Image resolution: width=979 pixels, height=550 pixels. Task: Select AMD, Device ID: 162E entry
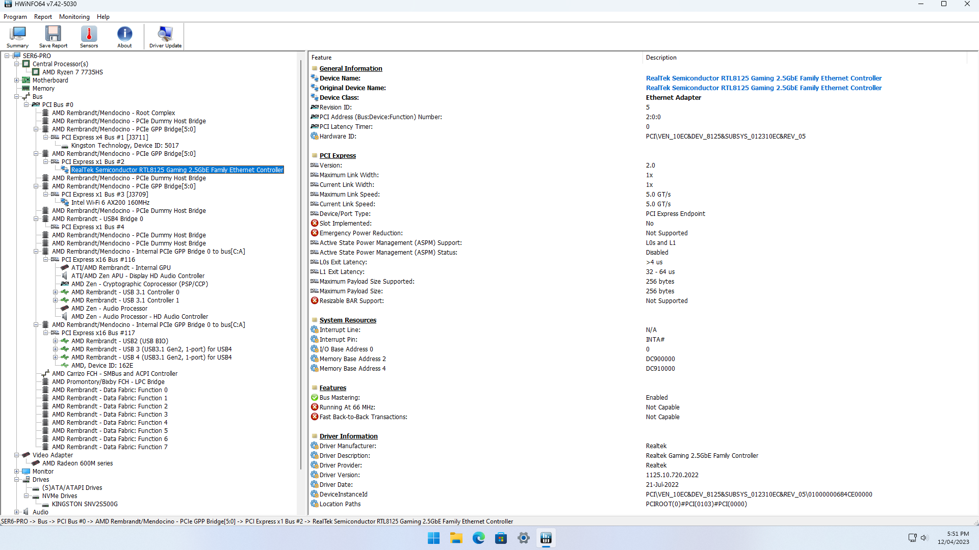[102, 365]
